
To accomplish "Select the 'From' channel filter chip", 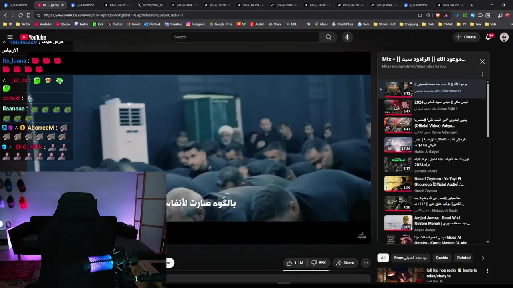I will click(410, 258).
